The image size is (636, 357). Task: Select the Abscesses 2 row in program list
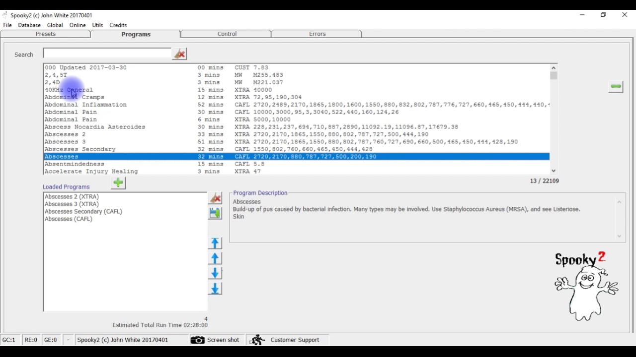tap(297, 134)
